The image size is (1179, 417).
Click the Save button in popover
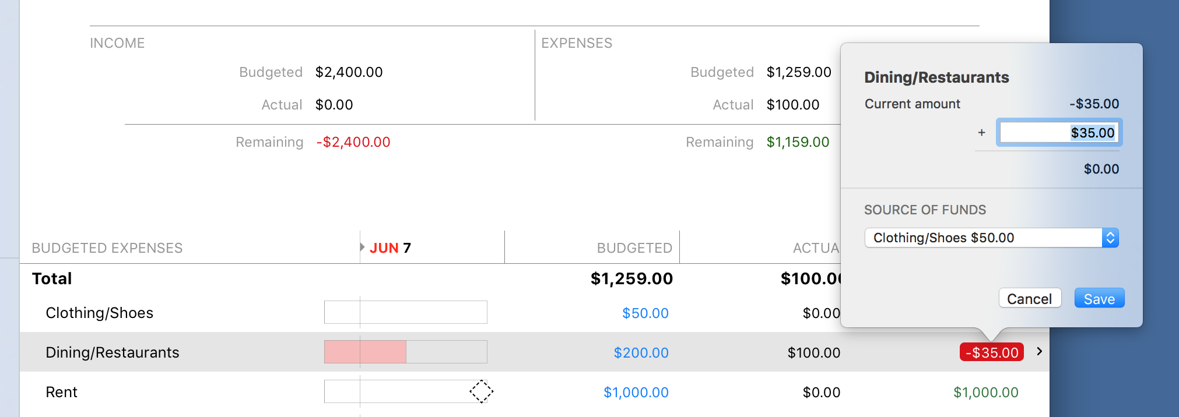point(1099,298)
